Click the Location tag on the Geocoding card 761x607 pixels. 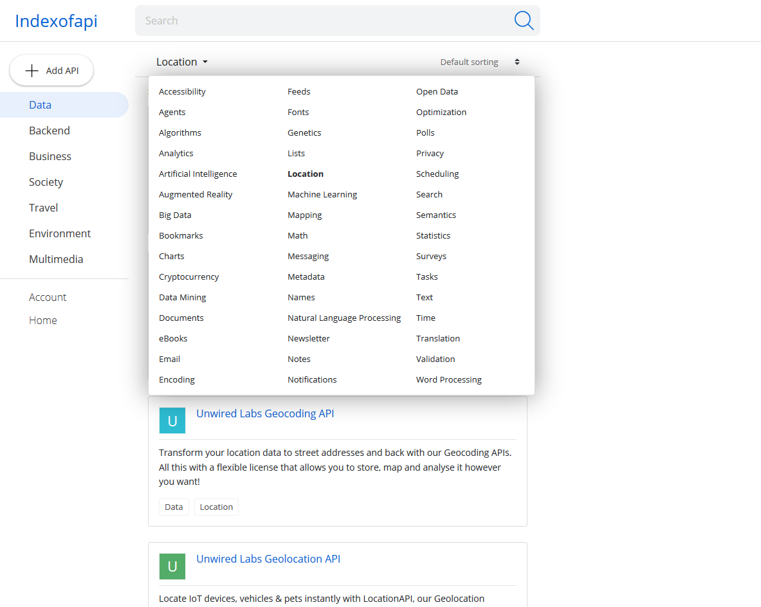[216, 507]
